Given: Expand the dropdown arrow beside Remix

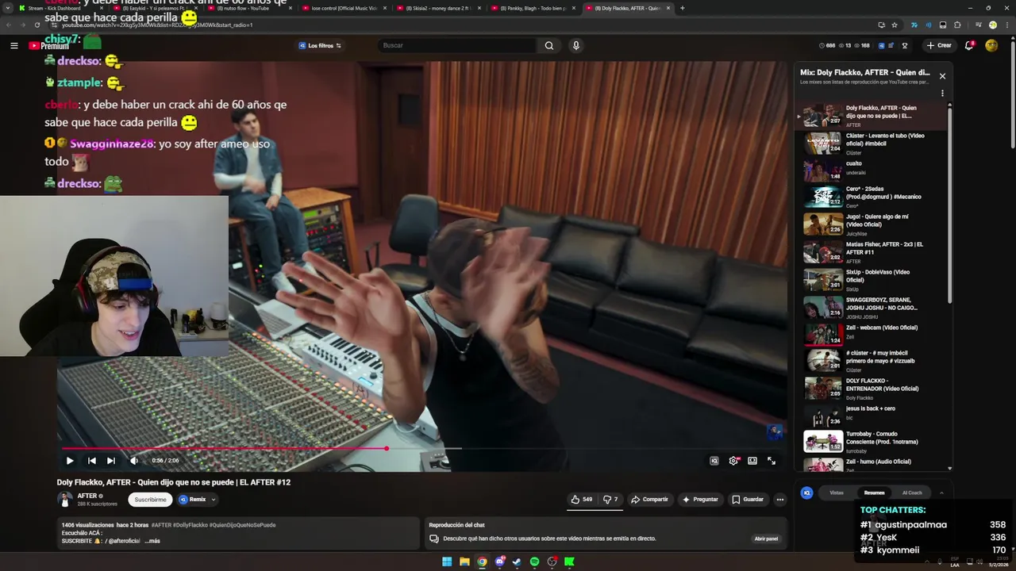Looking at the screenshot, I should [x=214, y=500].
